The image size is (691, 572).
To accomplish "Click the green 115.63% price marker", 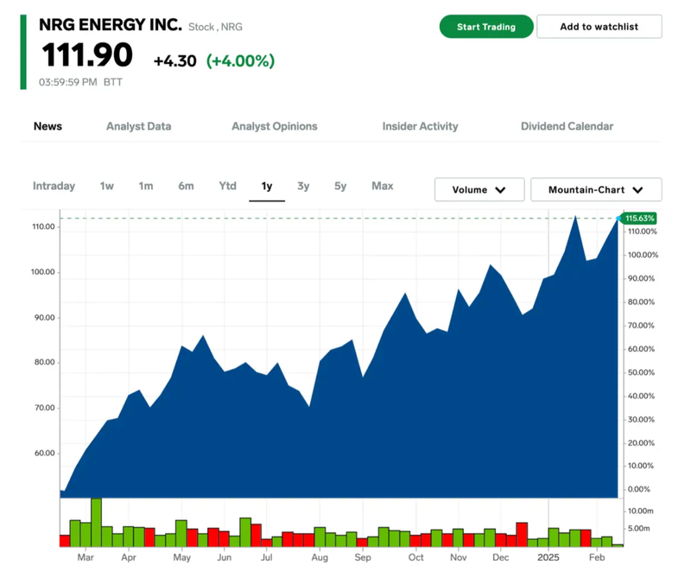I will [639, 219].
